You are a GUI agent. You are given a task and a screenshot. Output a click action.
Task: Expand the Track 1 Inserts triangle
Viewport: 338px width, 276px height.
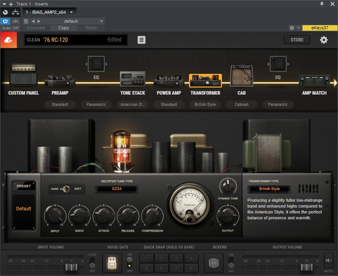tap(4, 4)
